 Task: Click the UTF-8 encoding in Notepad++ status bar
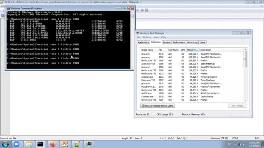pos(235,139)
